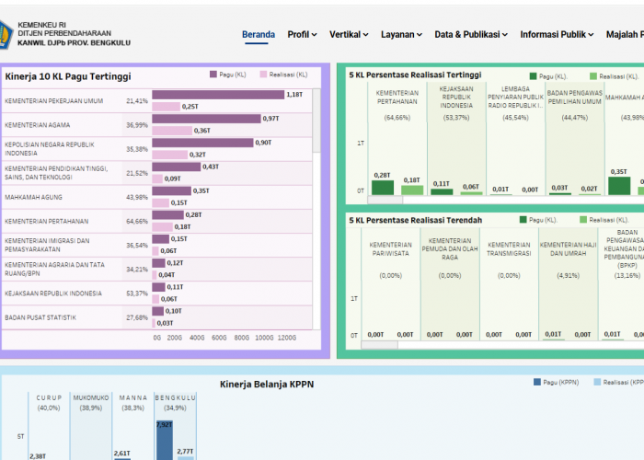Screen dimensions: 644x460
Task: Click KEMENTERIAN PEMUDA DAN OLAH RAGA header
Action: (x=450, y=249)
